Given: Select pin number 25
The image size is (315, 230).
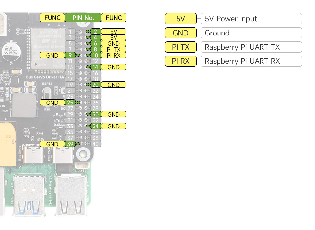Looking at the screenshot, I should point(70,103).
